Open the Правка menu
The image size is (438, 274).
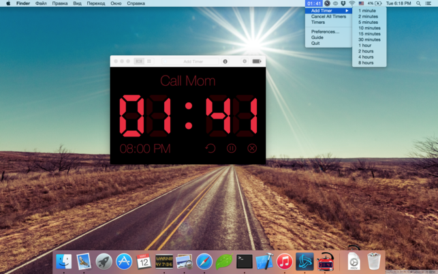point(60,3)
